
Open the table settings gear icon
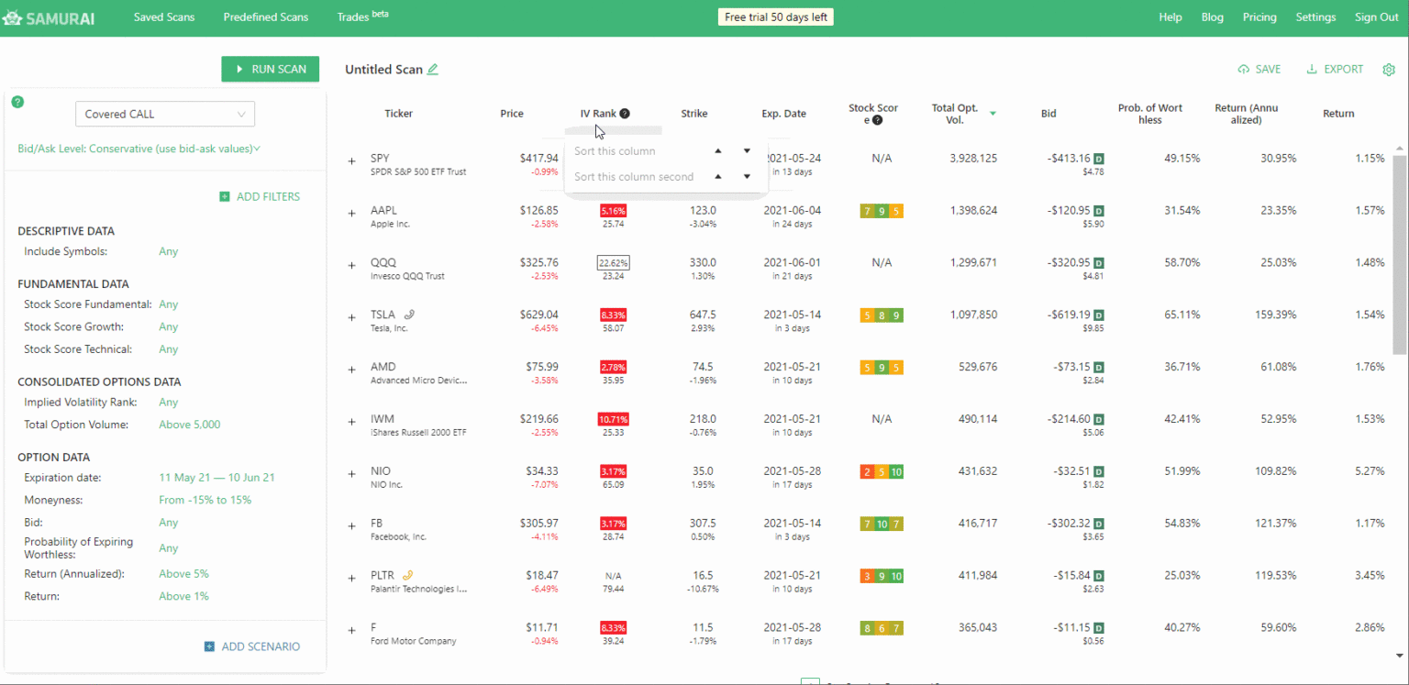(x=1389, y=70)
